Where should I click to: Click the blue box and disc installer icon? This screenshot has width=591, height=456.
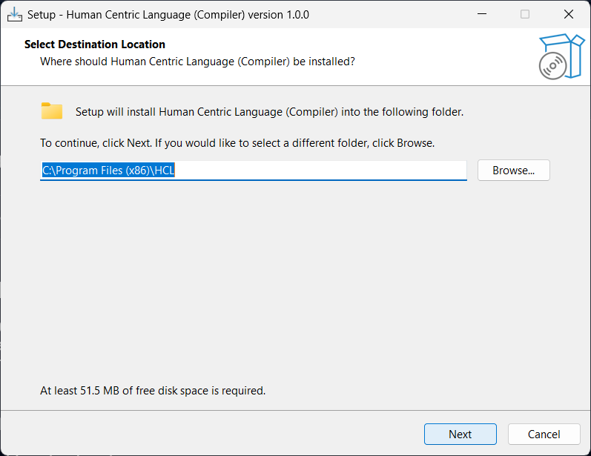click(561, 56)
